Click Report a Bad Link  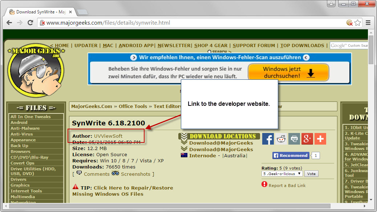point(287,186)
